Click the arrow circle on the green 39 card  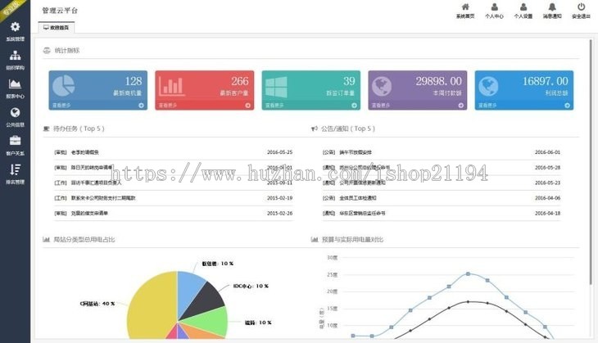tap(355, 106)
